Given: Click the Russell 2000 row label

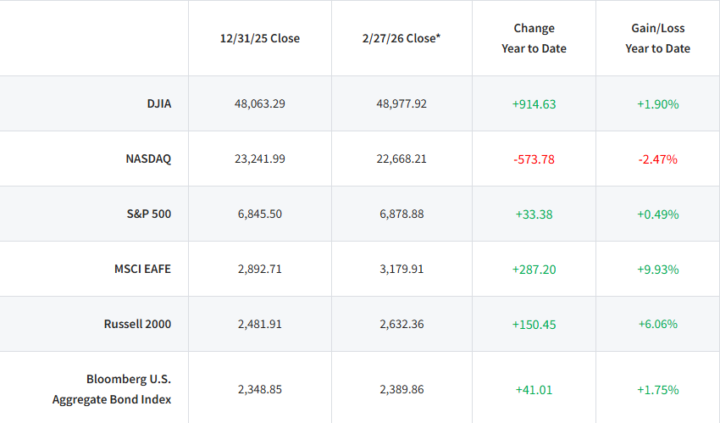Looking at the screenshot, I should coord(137,325).
